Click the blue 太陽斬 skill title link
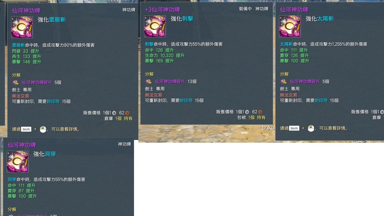Viewport: 384px width, 216px height. (x=326, y=19)
